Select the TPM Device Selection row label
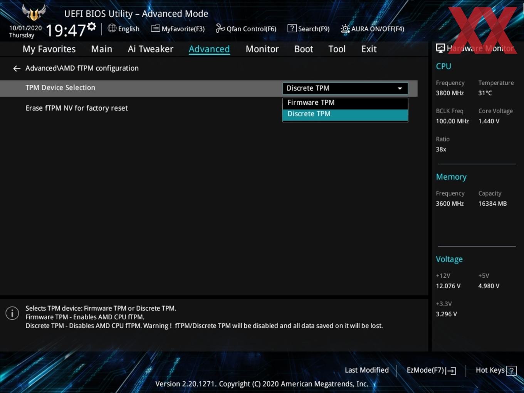The height and width of the screenshot is (393, 524). tap(60, 88)
